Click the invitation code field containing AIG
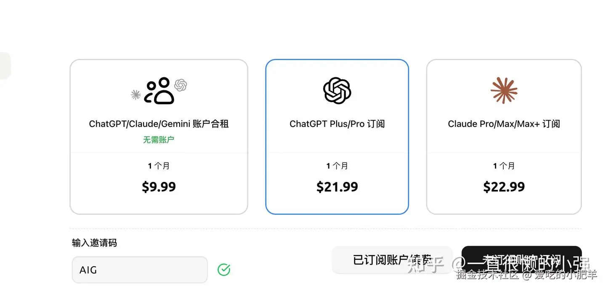This screenshot has height=289, width=606. [x=140, y=270]
